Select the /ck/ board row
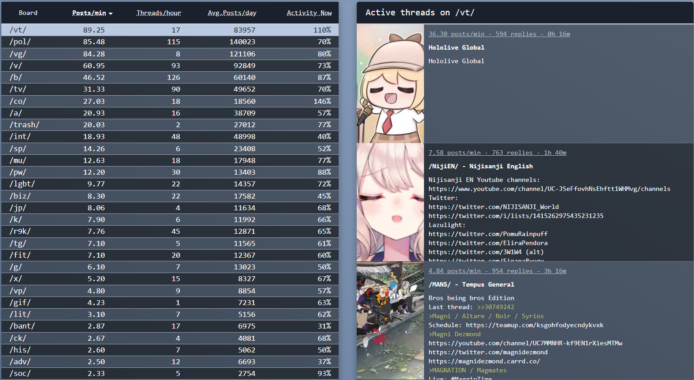This screenshot has height=380, width=694. click(x=170, y=338)
